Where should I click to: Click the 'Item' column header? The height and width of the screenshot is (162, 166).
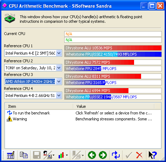(39, 106)
